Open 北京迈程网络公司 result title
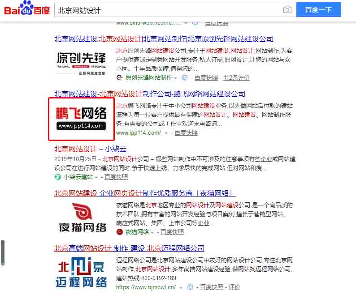This screenshot has height=299, width=356. (129, 248)
